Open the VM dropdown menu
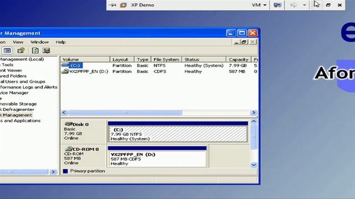Image resolution: width=355 pixels, height=199 pixels. [x=259, y=5]
